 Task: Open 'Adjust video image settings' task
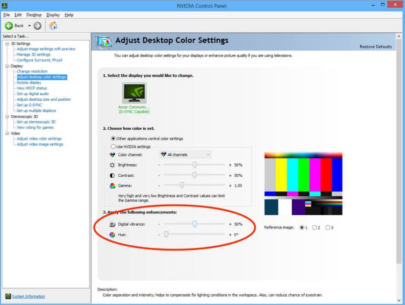(40, 145)
